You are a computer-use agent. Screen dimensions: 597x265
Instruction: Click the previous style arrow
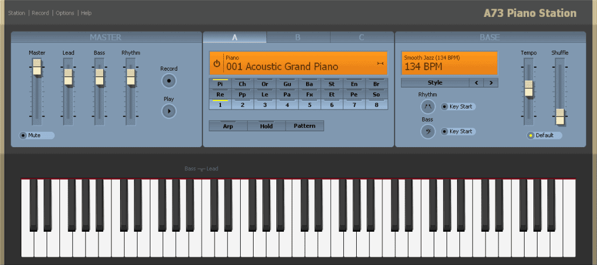pos(477,83)
